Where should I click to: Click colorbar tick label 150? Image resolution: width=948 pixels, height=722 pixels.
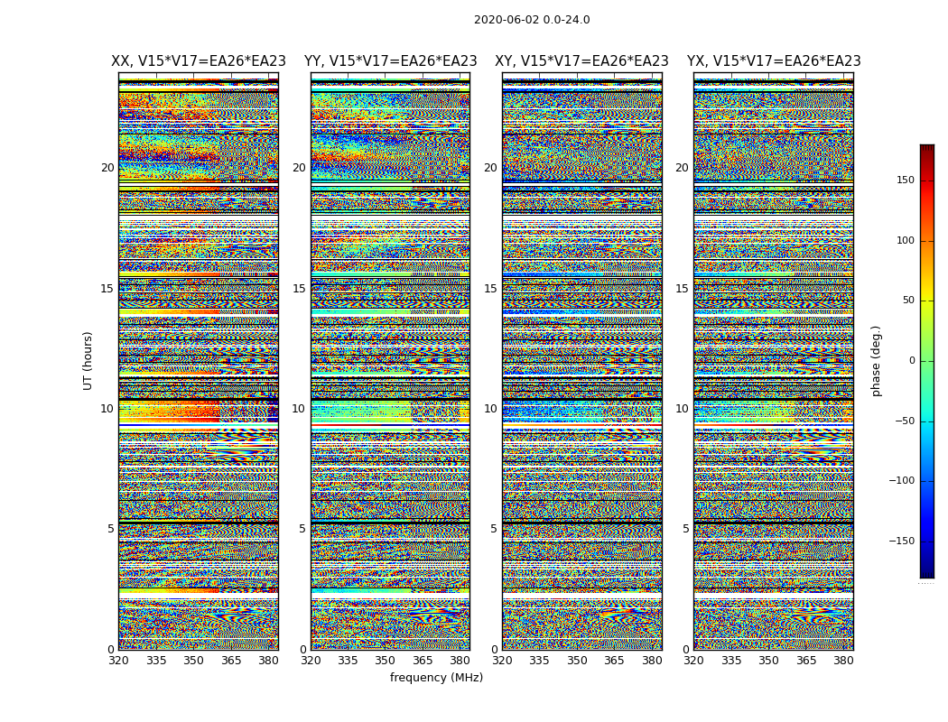pos(906,180)
